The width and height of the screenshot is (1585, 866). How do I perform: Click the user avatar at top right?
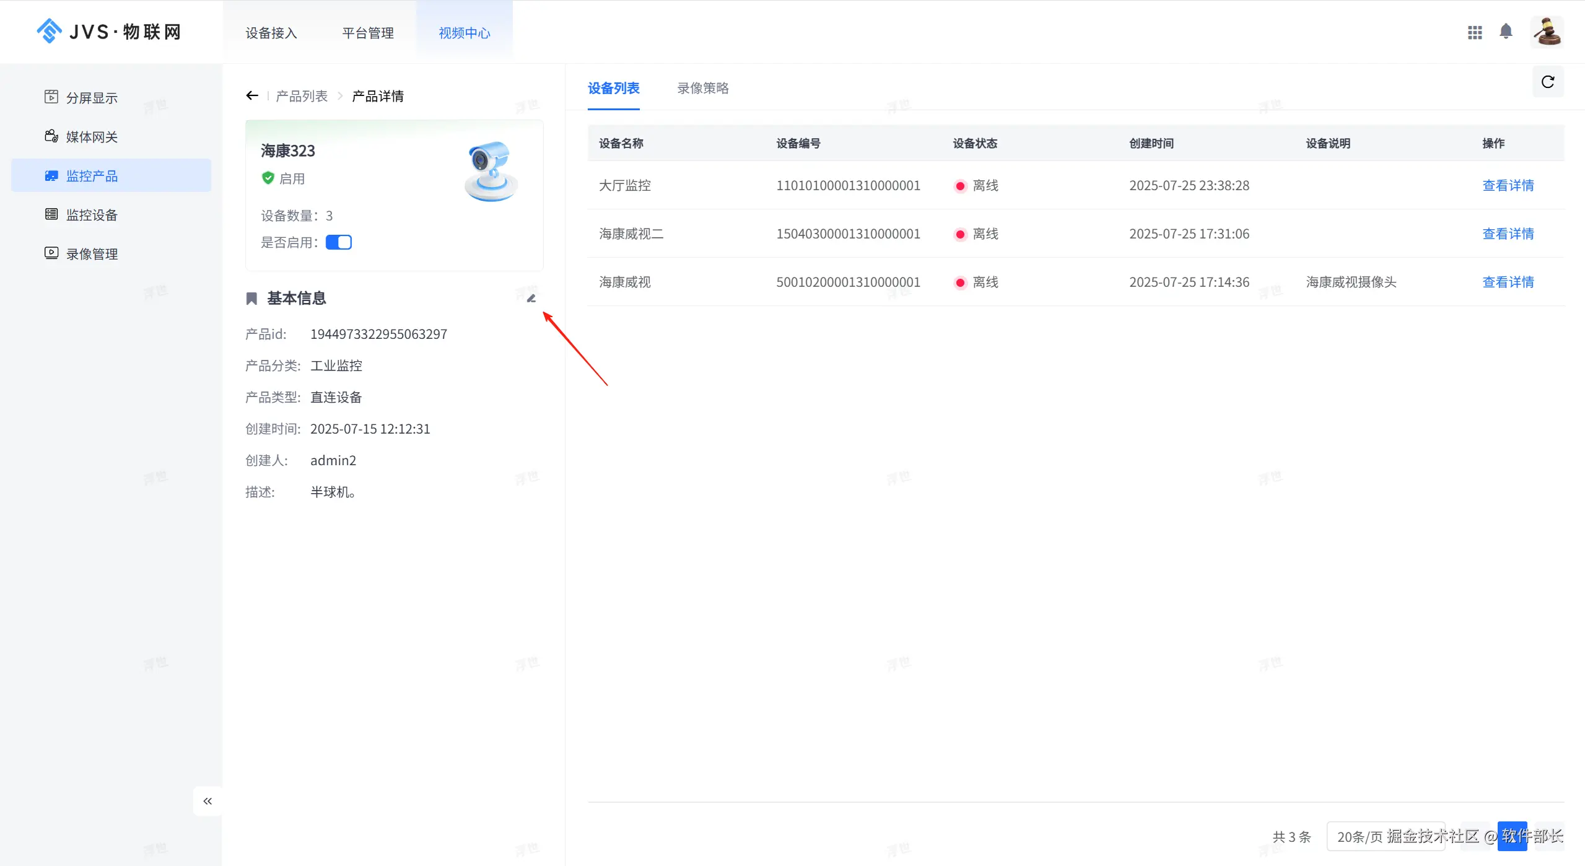pos(1547,32)
